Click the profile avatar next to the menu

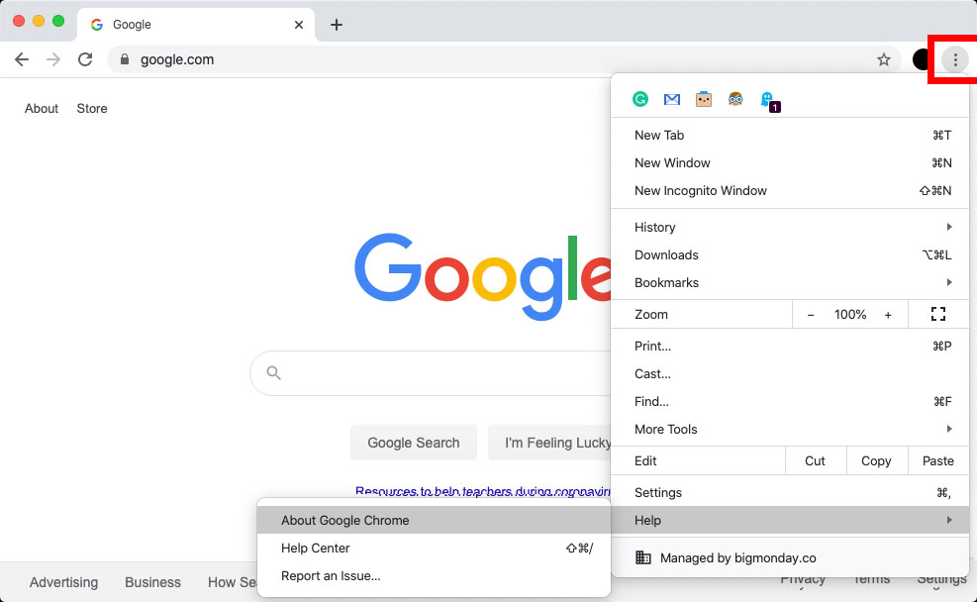click(x=921, y=59)
